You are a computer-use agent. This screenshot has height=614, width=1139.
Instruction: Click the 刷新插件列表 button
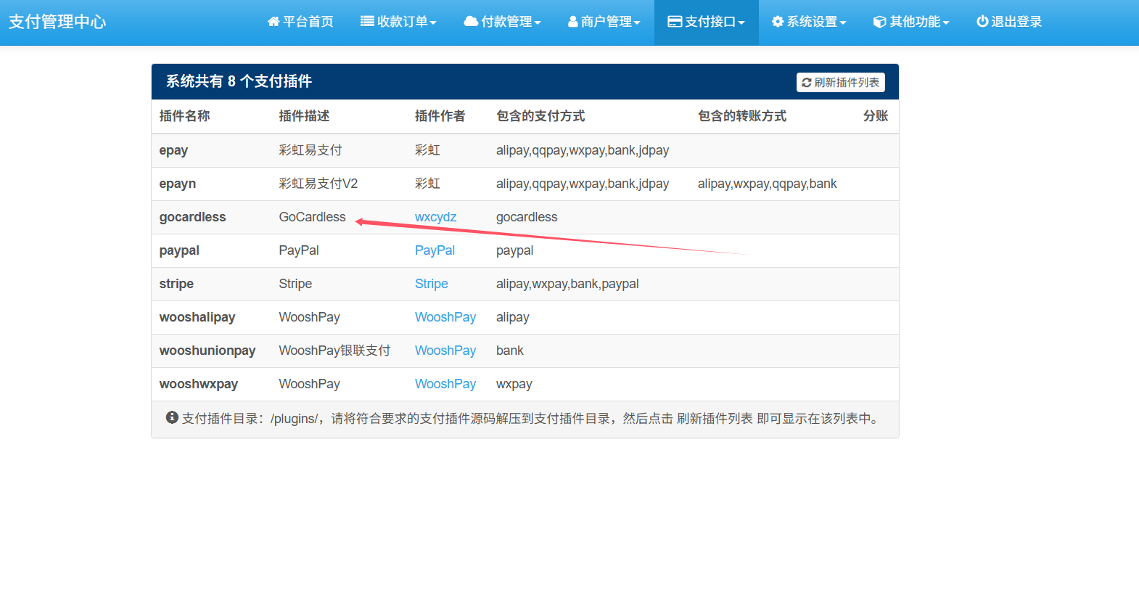coord(840,83)
